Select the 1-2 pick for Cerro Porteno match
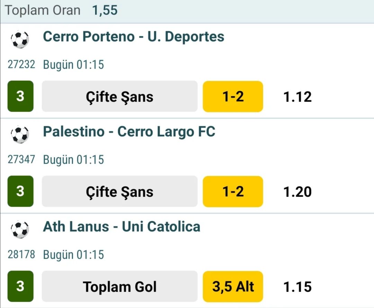Image resolution: width=374 pixels, height=308 pixels. pos(233,96)
